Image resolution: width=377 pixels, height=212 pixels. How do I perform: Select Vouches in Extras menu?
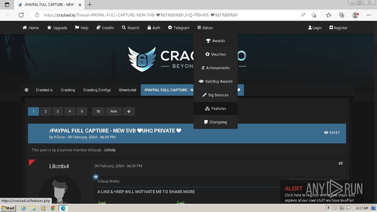click(x=216, y=54)
